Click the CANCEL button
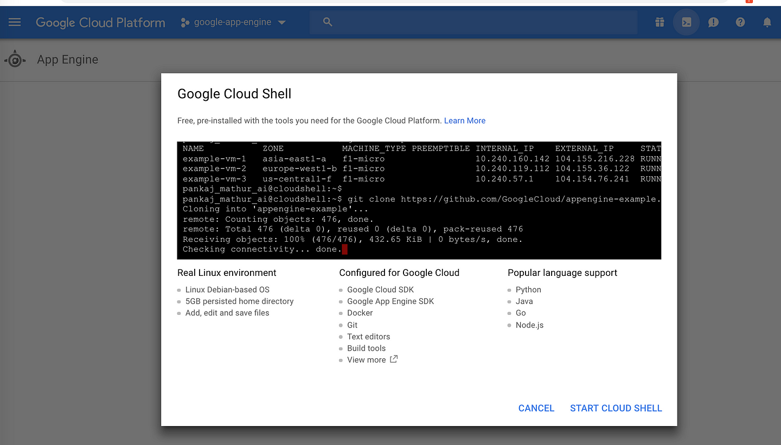This screenshot has width=781, height=445. (536, 408)
